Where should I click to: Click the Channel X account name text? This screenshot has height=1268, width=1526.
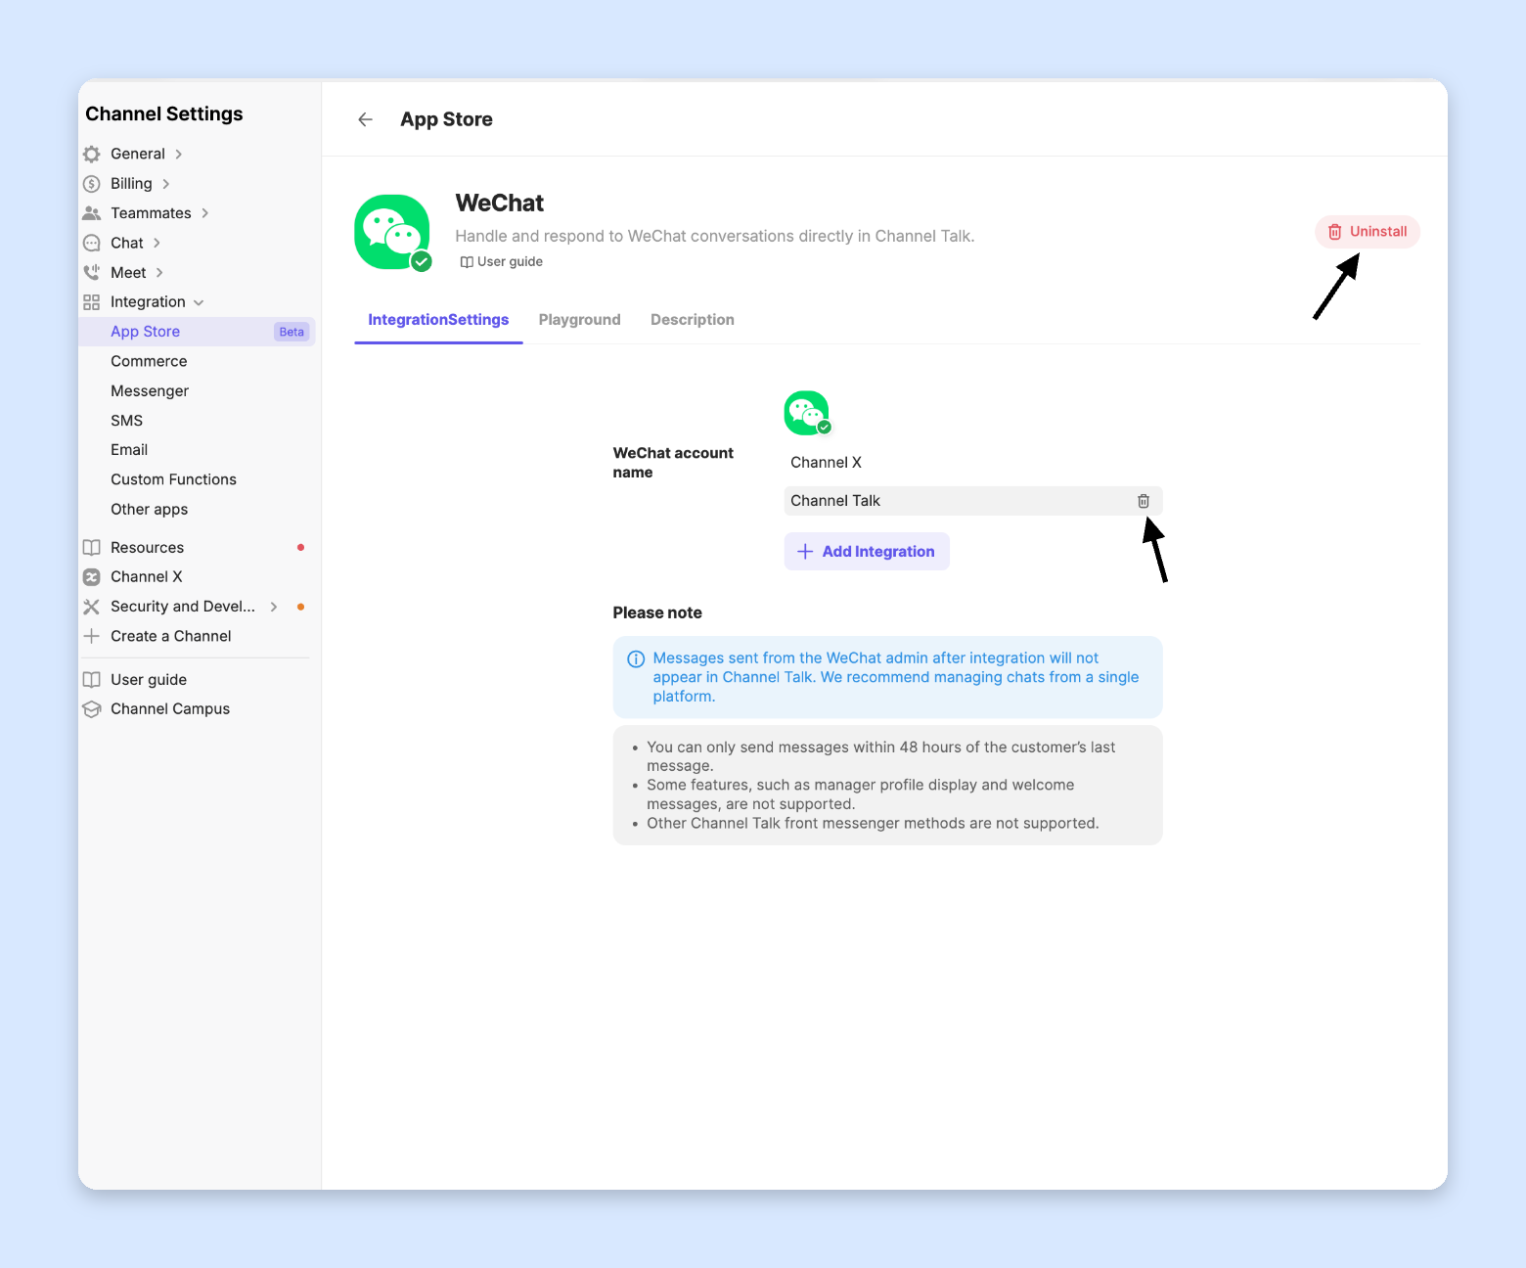(x=826, y=463)
